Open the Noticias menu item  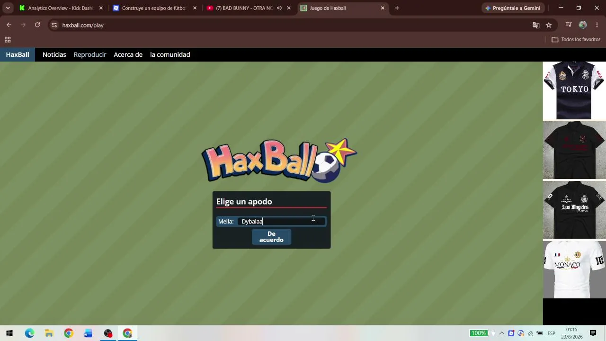[x=54, y=54]
